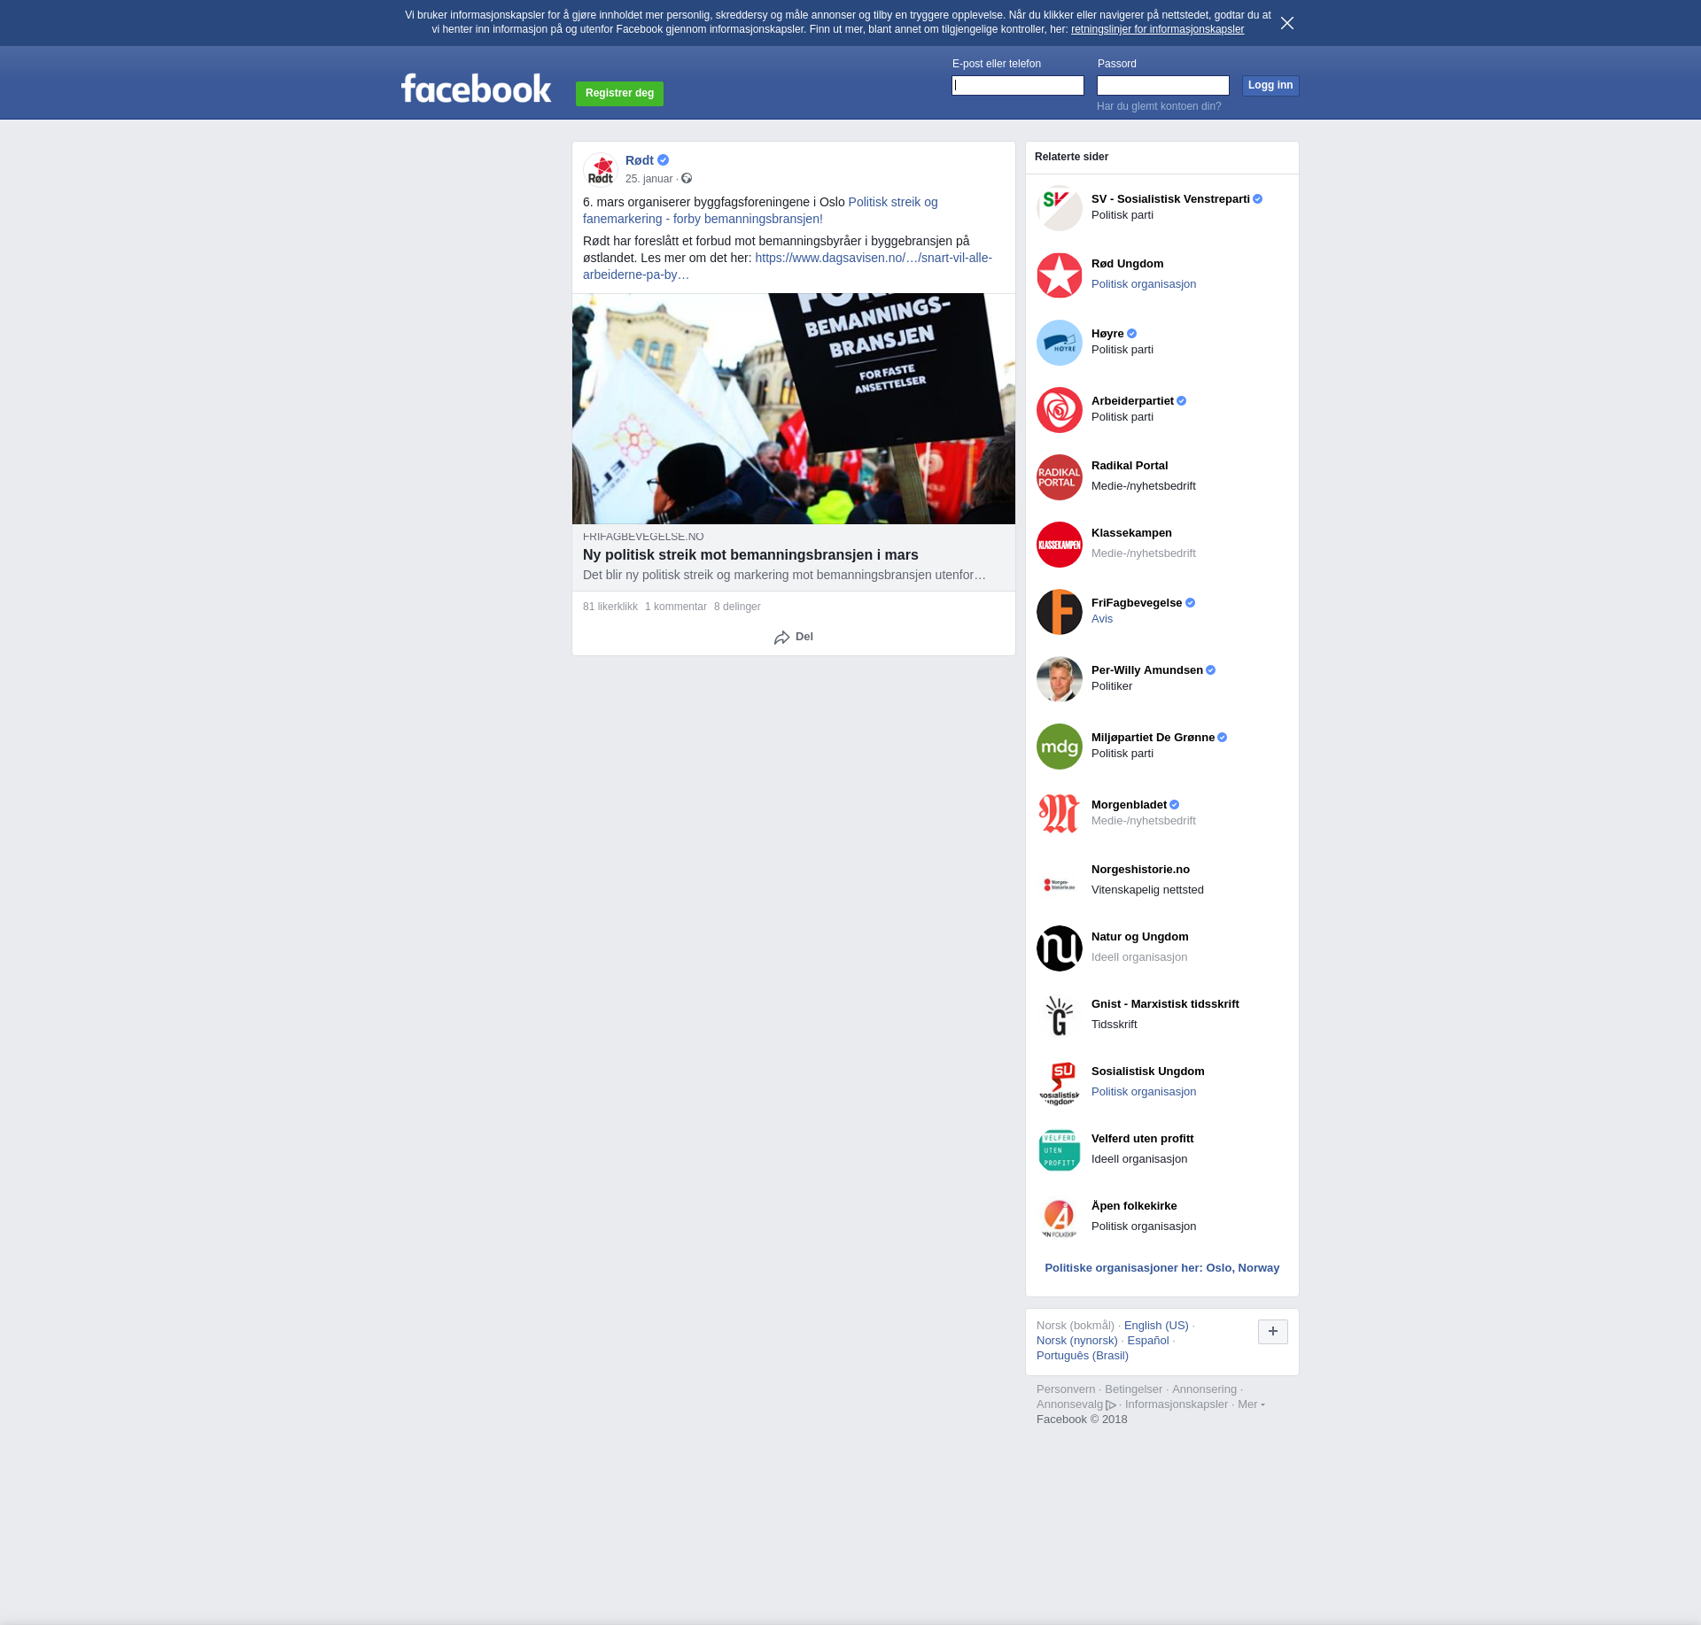
Task: Open Høyre page name link
Action: coord(1107,334)
